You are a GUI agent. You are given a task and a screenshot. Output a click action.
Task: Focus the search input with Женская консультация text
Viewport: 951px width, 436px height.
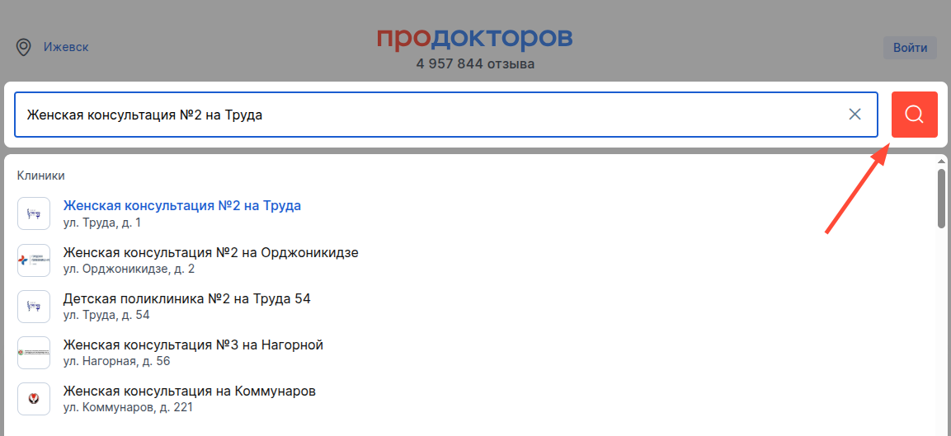click(445, 115)
